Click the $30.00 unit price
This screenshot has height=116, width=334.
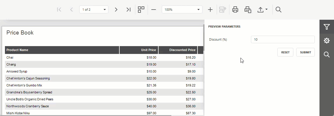tap(151, 99)
